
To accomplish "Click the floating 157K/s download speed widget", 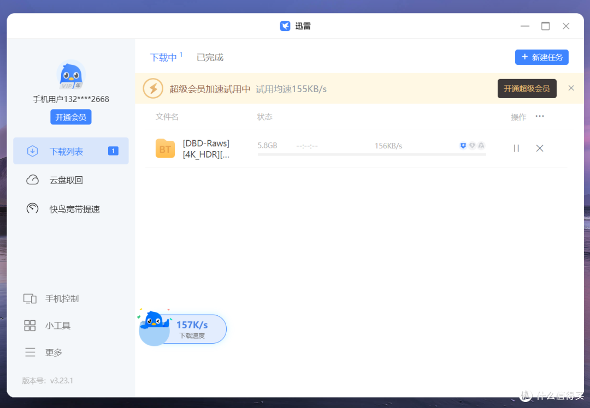I will pyautogui.click(x=192, y=329).
